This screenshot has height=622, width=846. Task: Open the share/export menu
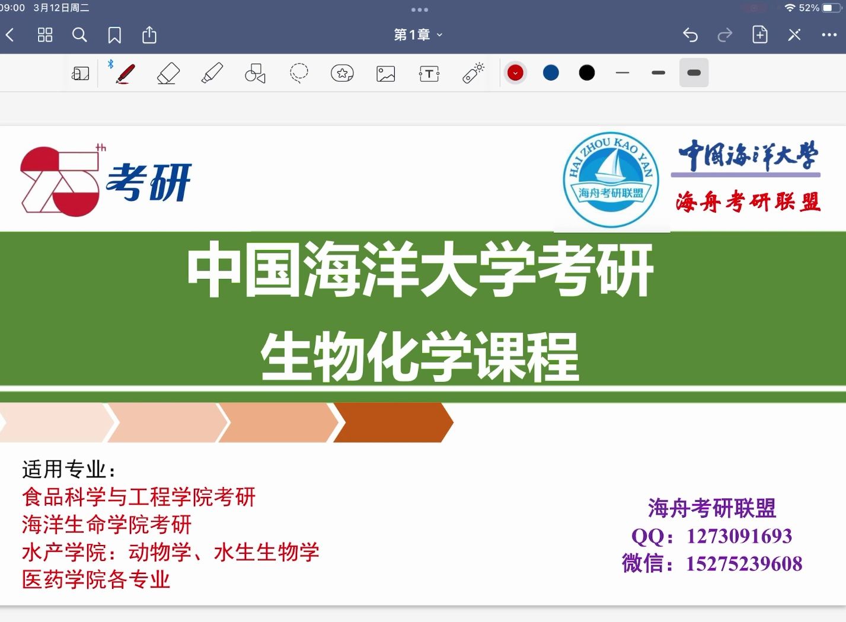[x=149, y=34]
